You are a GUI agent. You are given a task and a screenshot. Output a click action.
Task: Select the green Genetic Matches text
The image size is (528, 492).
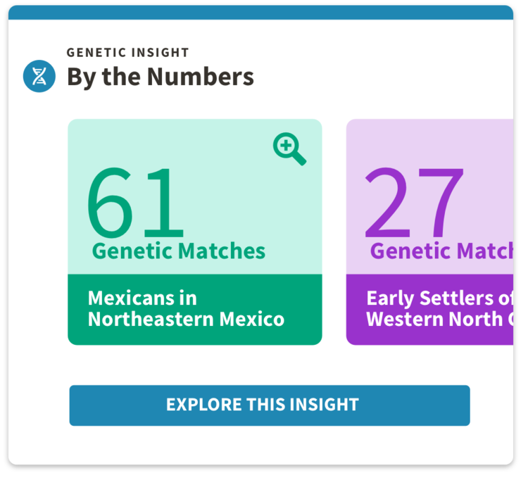179,251
